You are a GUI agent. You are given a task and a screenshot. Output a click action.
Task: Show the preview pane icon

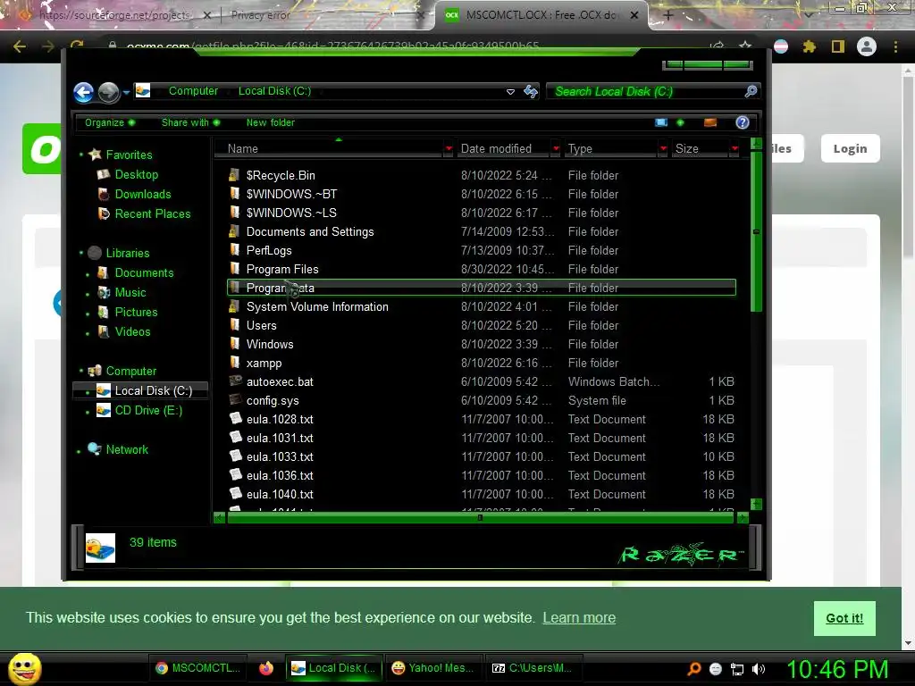pyautogui.click(x=710, y=122)
